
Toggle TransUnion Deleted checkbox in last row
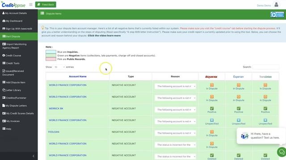click(265, 155)
